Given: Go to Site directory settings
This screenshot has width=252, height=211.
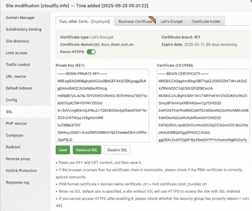Looking at the screenshot, I should click(x=17, y=41).
